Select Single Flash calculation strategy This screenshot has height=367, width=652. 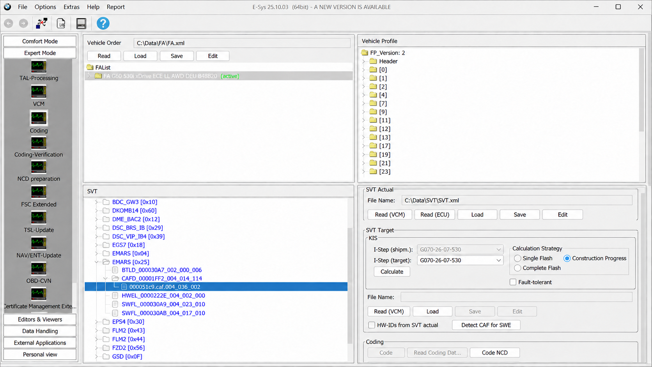click(x=517, y=258)
